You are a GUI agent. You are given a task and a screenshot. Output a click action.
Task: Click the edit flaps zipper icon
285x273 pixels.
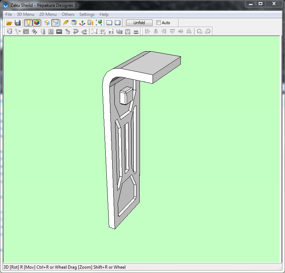(26, 31)
